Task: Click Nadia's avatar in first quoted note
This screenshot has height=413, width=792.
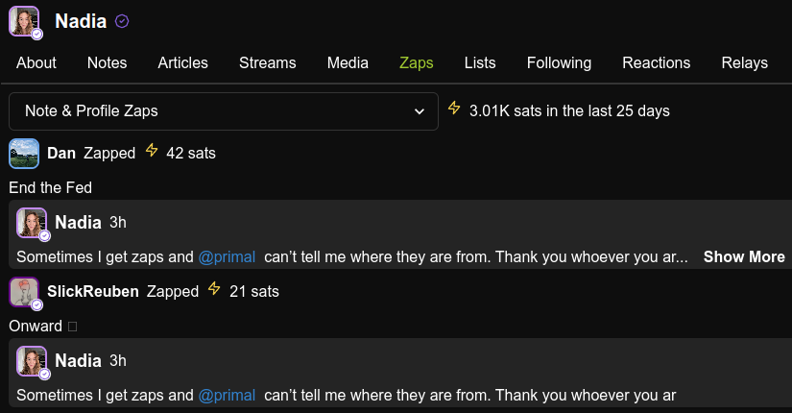Action: [x=32, y=223]
